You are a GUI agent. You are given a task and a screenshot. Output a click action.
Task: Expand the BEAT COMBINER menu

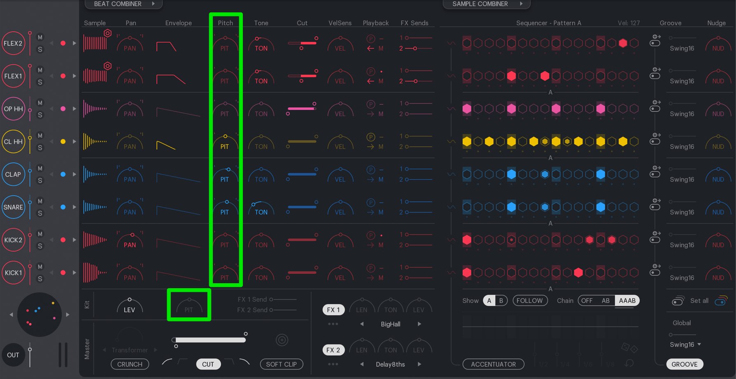(123, 4)
